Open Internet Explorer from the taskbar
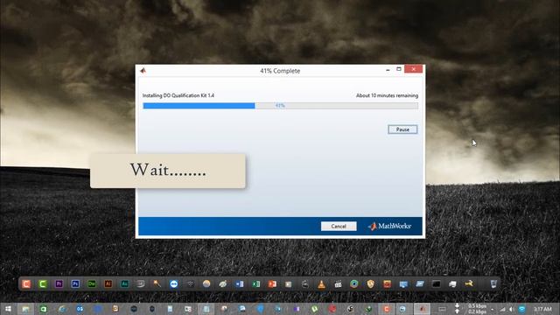 62,309
